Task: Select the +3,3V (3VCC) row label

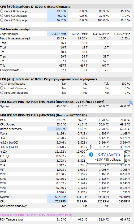Action: click(x=9, y=147)
